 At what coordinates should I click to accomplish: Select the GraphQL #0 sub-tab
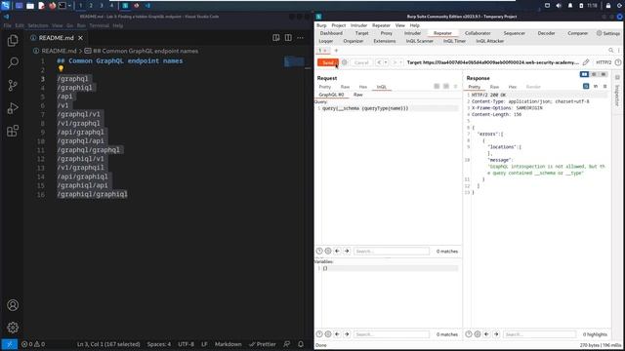tap(331, 95)
